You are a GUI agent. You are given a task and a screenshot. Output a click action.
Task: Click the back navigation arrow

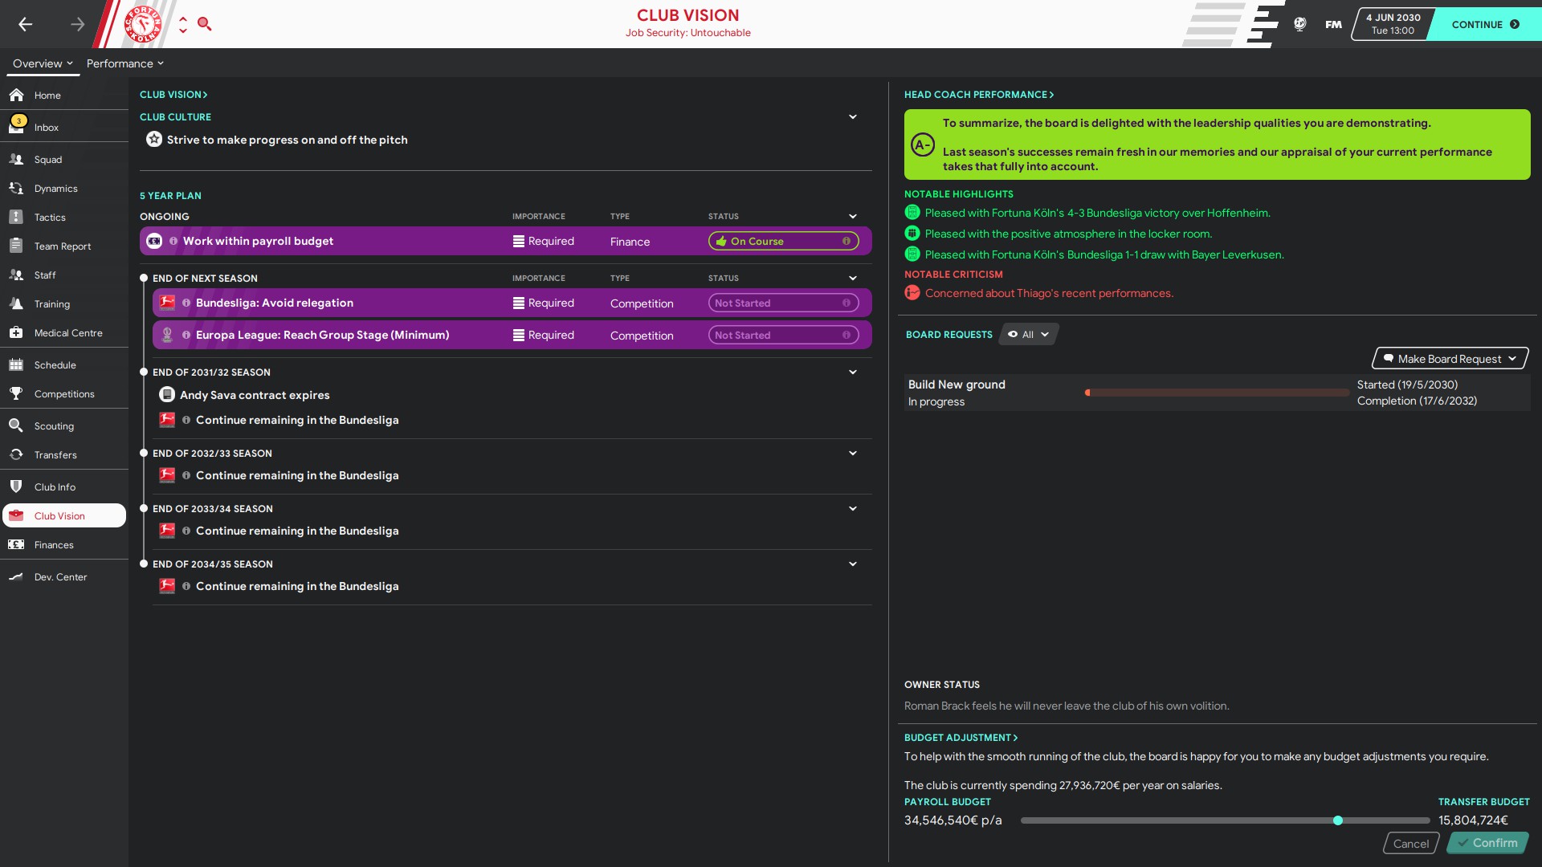[x=26, y=24]
